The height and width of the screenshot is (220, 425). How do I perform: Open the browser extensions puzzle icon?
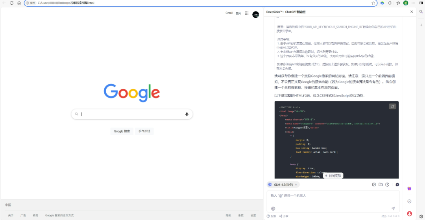(390, 3)
